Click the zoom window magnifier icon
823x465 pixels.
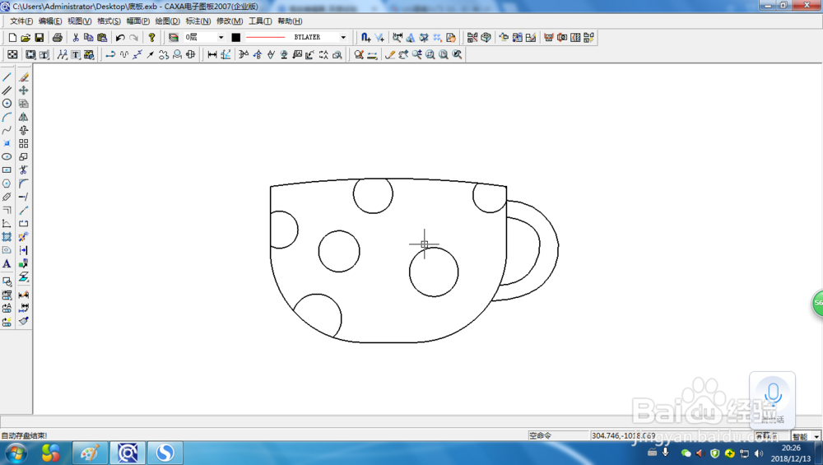pos(430,54)
